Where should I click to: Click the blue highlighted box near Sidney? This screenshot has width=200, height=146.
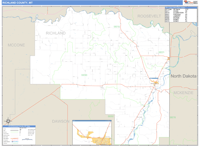[154, 79]
